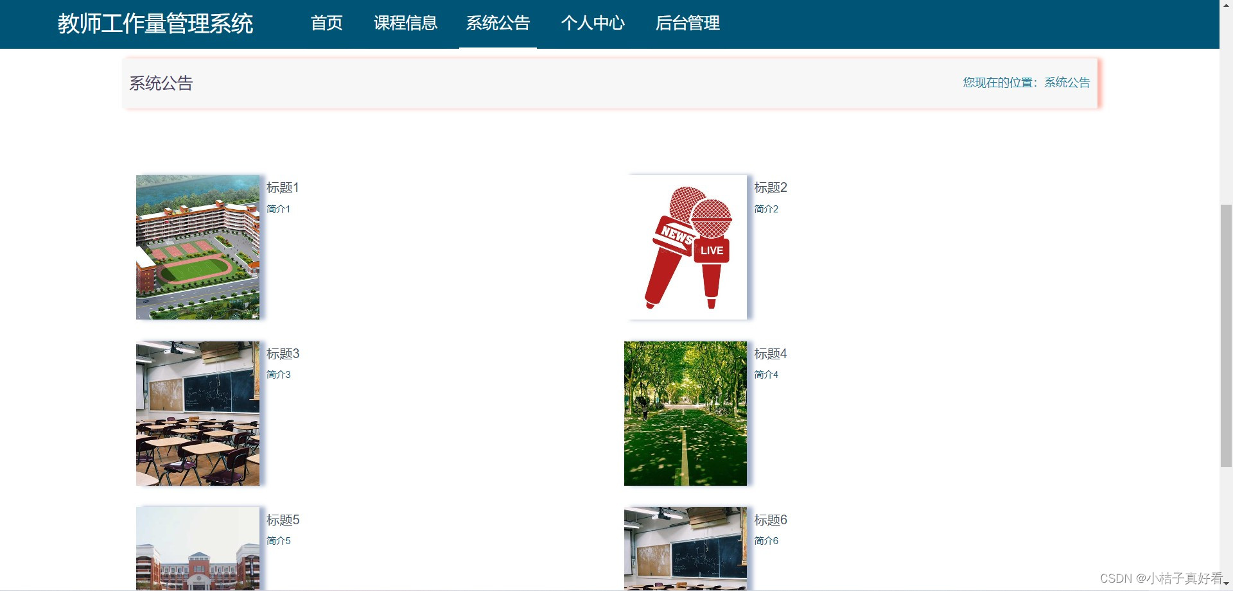Screen dimensions: 1233x591
Task: Open the 标题6 announcement title
Action: click(x=770, y=520)
